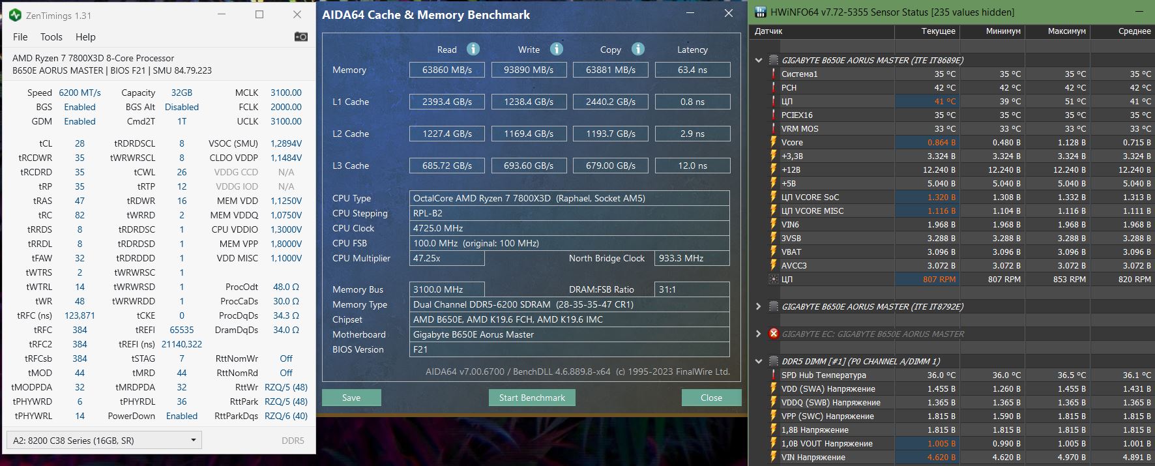Open the File menu in ZenTimings
The height and width of the screenshot is (466, 1155).
pos(20,37)
